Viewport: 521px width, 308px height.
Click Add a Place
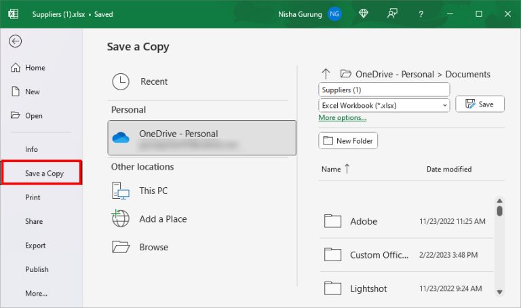163,219
